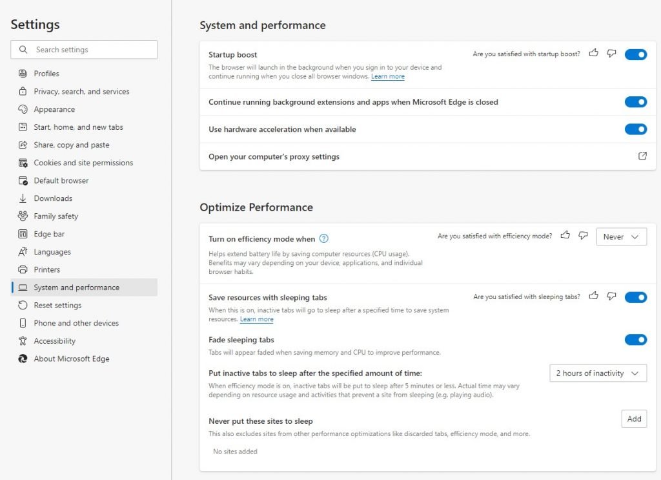The image size is (661, 480).
Task: Click the Profiles icon in sidebar
Action: [23, 74]
